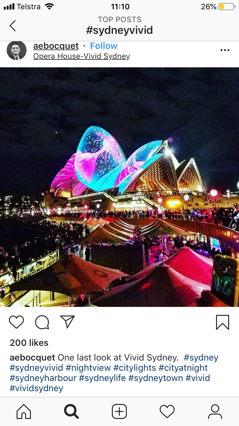This screenshot has height=426, width=239.
Task: Follow the aebocquet account
Action: click(104, 46)
